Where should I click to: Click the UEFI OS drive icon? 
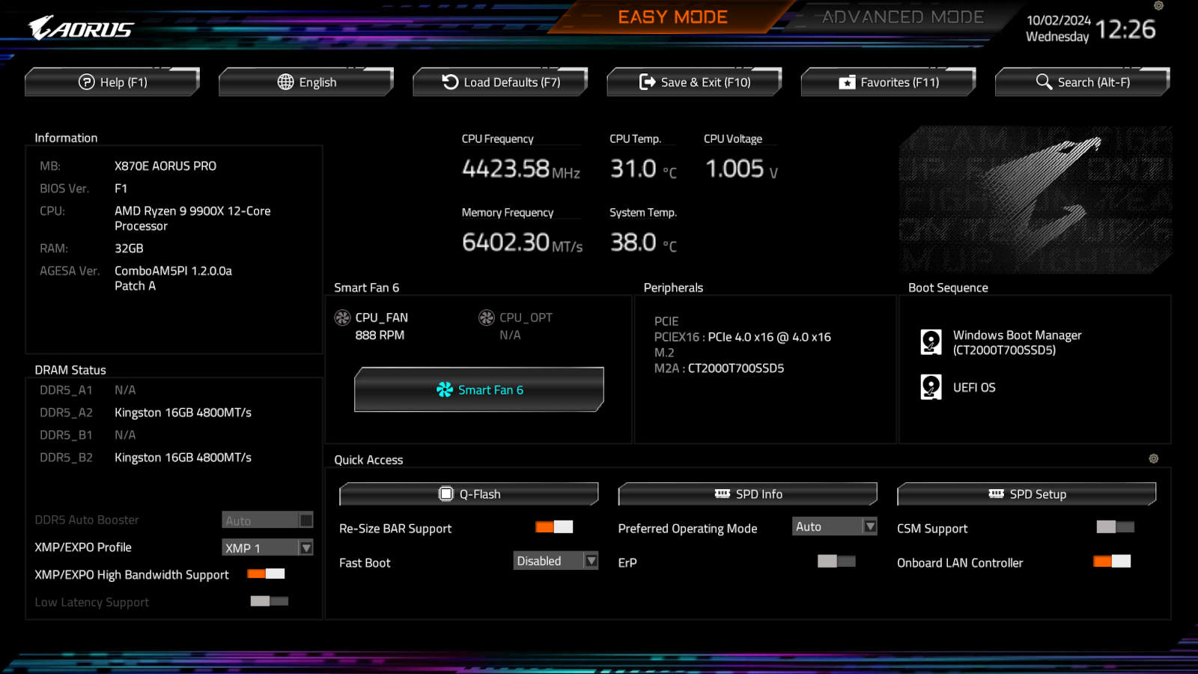[x=931, y=387]
